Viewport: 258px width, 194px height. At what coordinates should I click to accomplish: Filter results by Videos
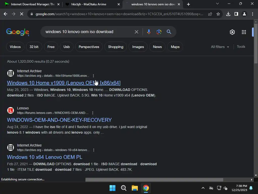coord(15,47)
